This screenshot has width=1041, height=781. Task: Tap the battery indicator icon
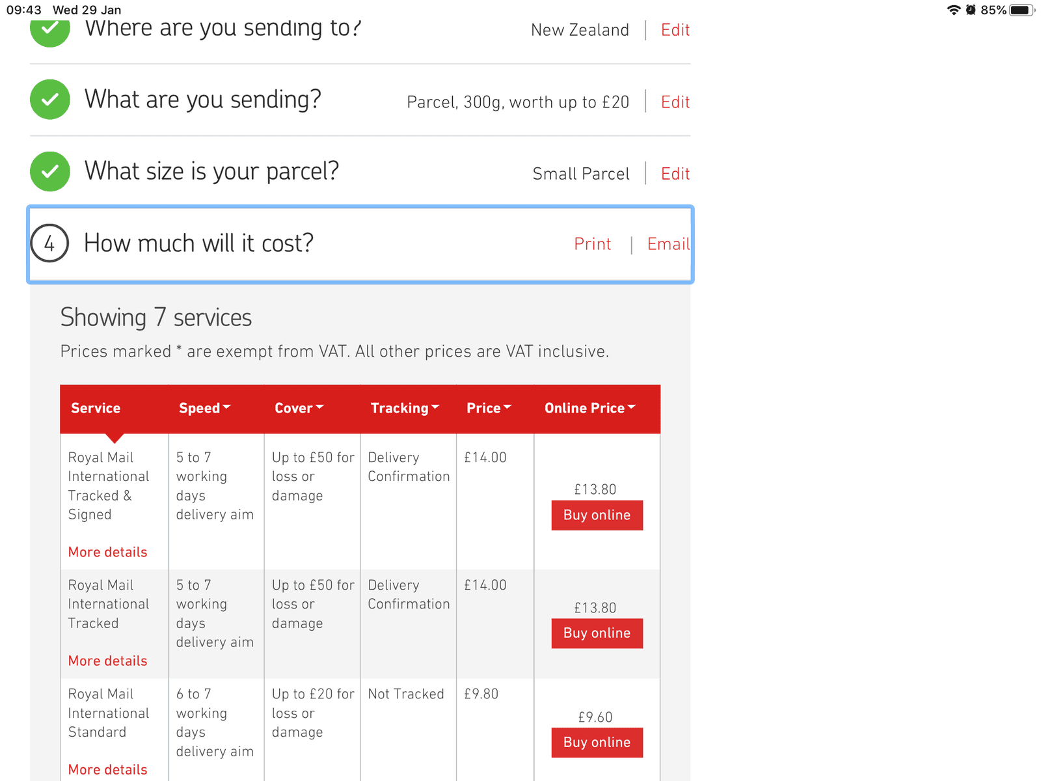point(1021,10)
